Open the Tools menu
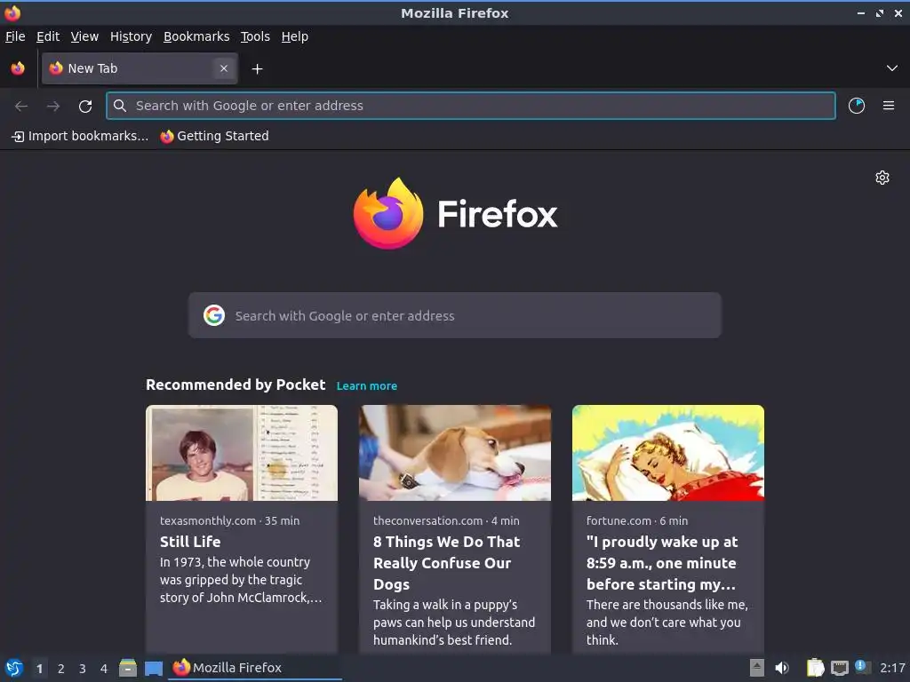This screenshot has height=682, width=910. [x=255, y=36]
